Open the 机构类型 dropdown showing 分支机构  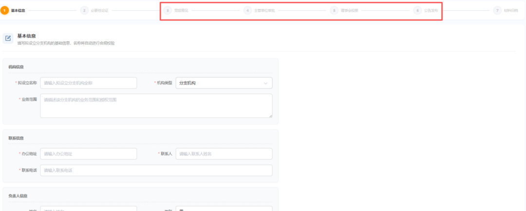click(x=224, y=83)
